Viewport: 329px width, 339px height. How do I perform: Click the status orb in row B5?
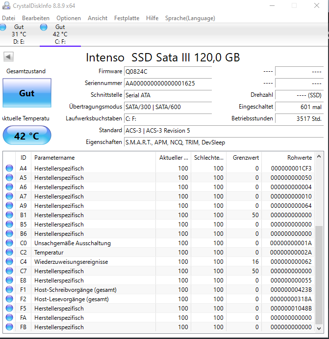point(9,224)
